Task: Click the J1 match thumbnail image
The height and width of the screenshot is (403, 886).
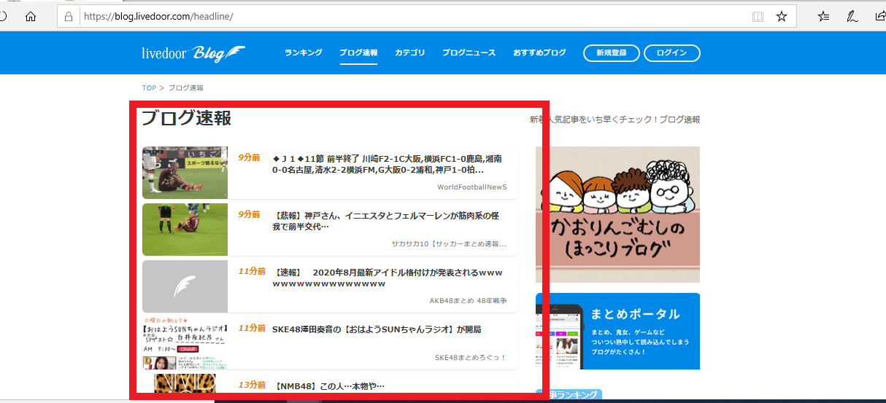Action: pos(185,173)
